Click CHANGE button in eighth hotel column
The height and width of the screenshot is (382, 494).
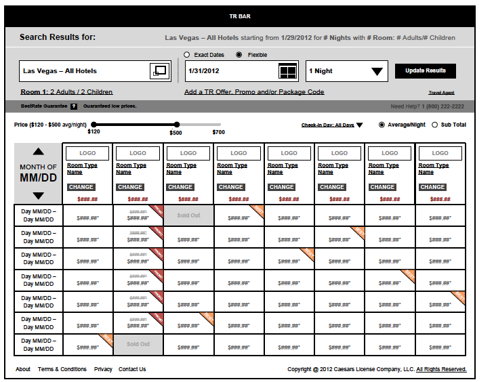coord(432,187)
